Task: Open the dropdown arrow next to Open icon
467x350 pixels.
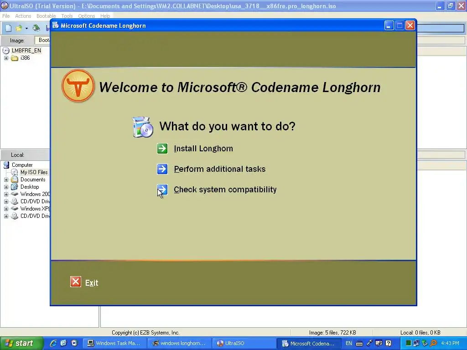Action: (26, 28)
